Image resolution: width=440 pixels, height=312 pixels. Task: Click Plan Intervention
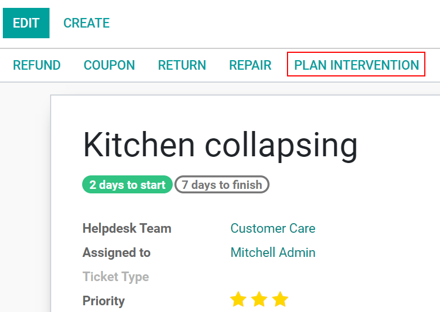click(356, 65)
